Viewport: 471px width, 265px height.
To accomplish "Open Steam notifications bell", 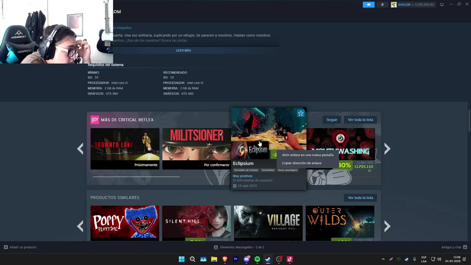I will coord(382,4).
